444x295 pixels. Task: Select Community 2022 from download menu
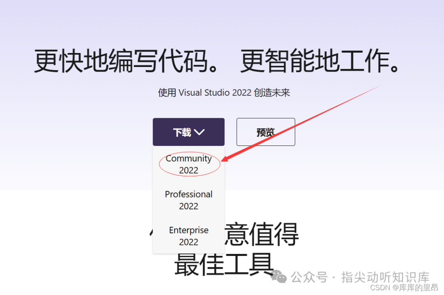click(x=189, y=164)
